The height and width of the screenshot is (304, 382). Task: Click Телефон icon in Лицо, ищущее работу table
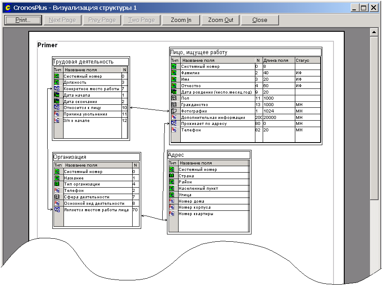tap(174, 130)
